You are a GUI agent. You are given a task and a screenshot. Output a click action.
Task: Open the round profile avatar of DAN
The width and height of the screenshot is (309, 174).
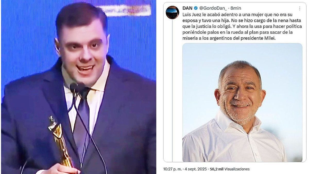172,12
